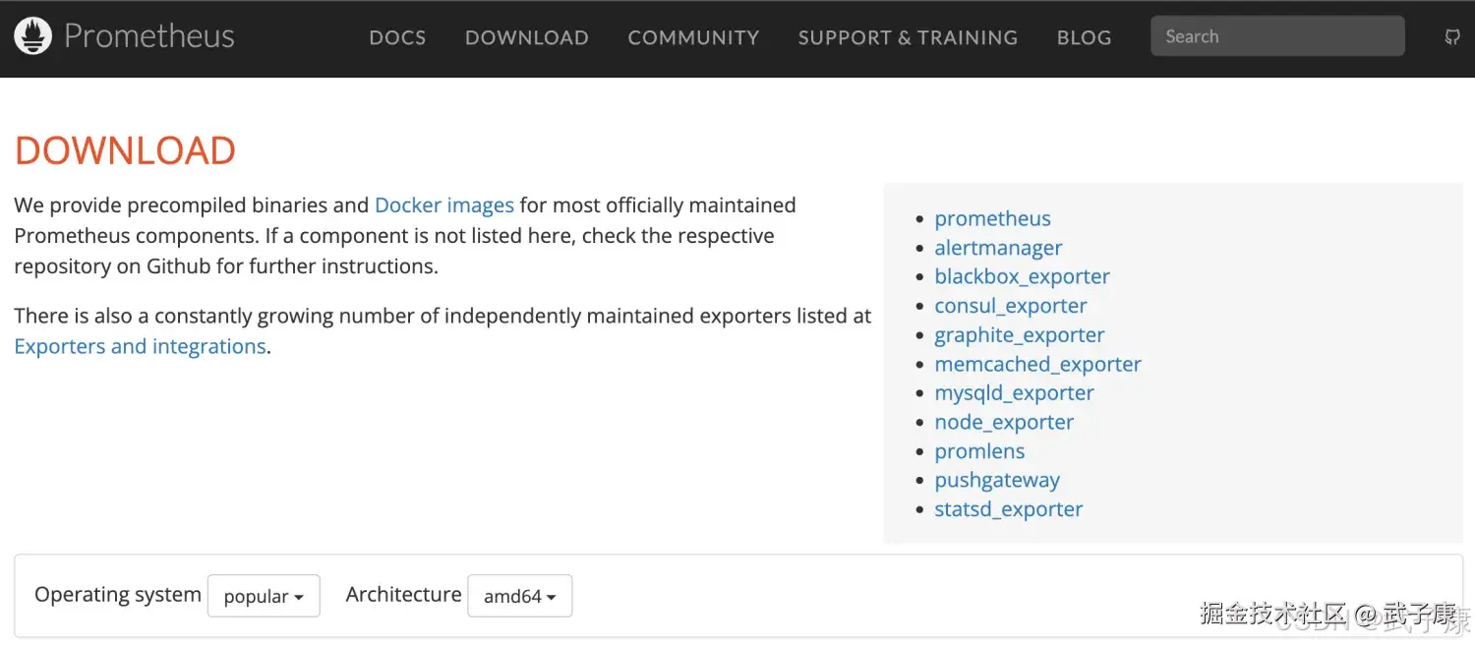1475x646 pixels.
Task: Click the Search input field
Action: point(1276,36)
